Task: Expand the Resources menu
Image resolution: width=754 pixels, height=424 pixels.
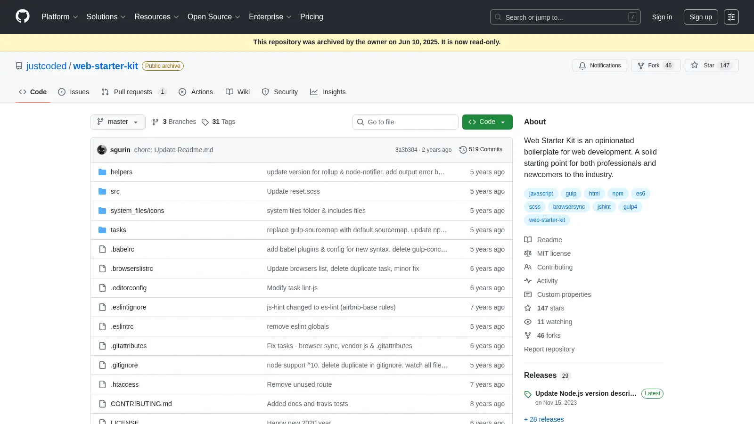Action: [x=156, y=16]
